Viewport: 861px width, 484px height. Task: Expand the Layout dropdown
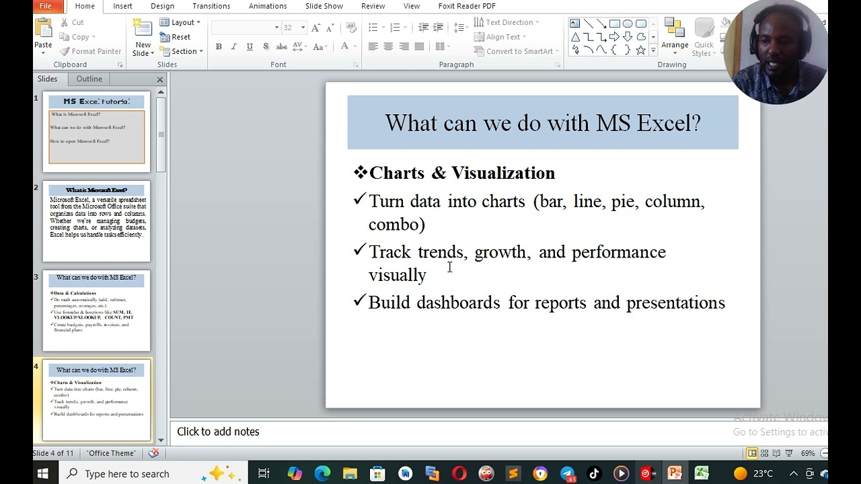click(x=180, y=22)
